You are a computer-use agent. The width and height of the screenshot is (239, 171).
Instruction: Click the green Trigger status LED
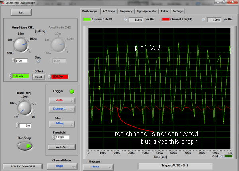(72, 92)
